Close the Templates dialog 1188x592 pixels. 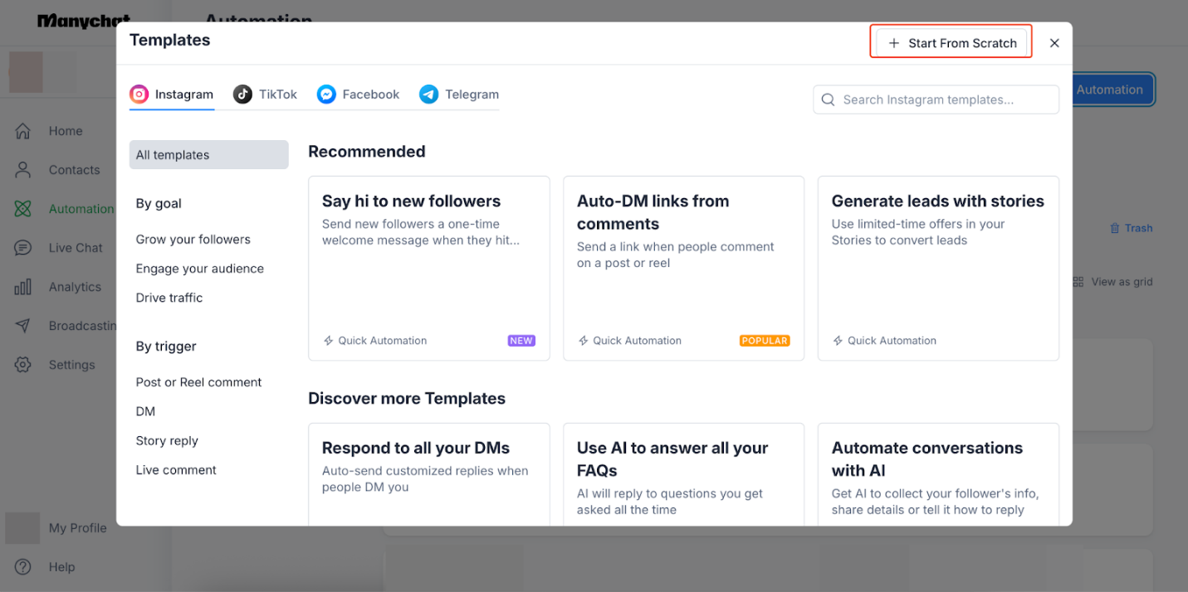click(1054, 43)
